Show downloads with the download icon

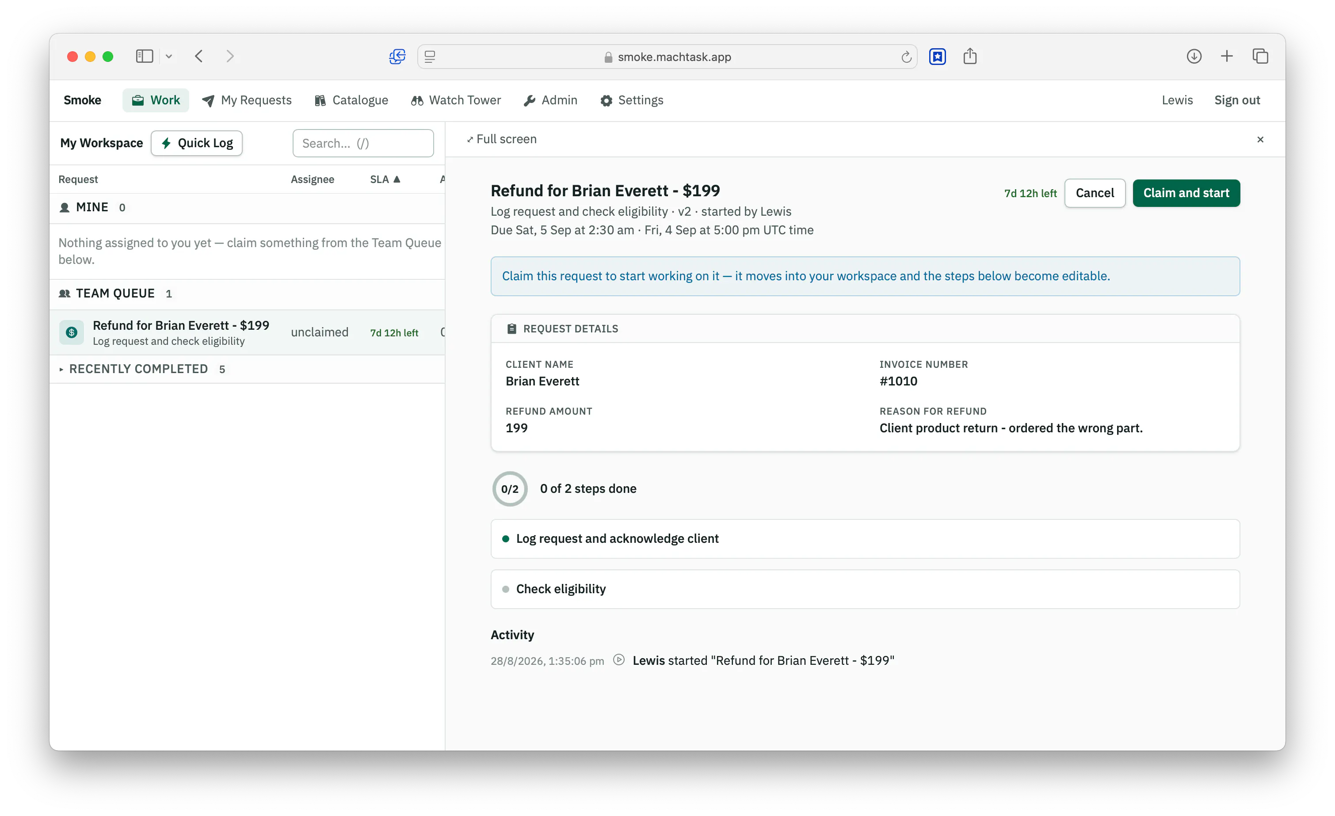[x=1194, y=56]
